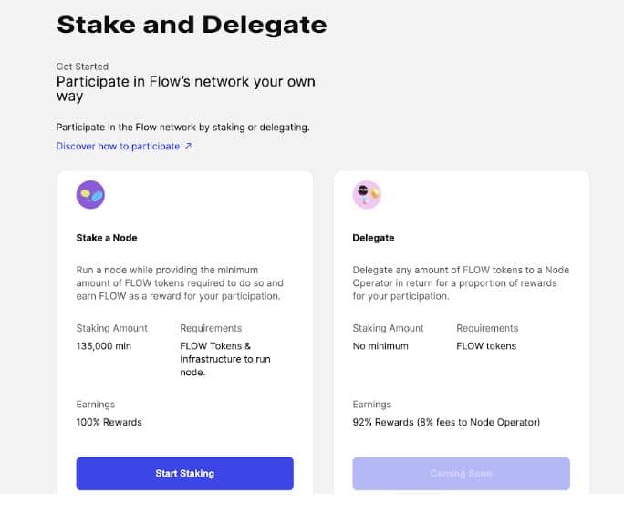The image size is (624, 513).
Task: Click the '135,000 min' staking amount
Action: coord(104,346)
